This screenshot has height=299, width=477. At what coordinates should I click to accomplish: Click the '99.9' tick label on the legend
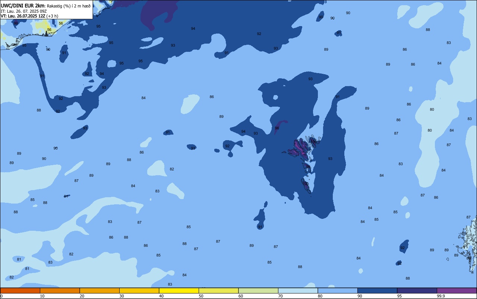click(x=441, y=296)
